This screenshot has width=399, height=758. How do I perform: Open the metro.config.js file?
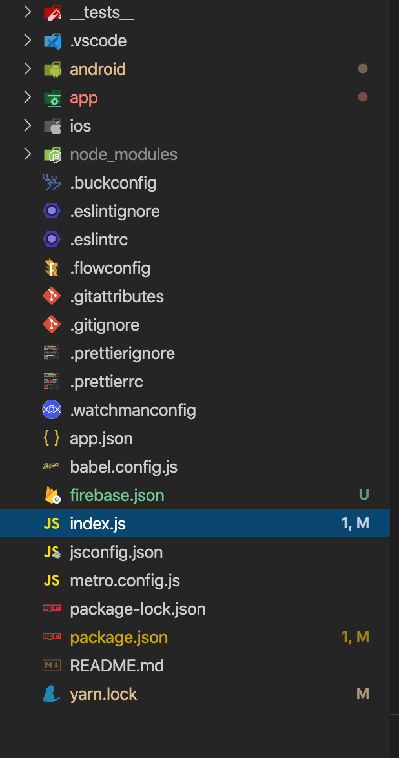(125, 580)
